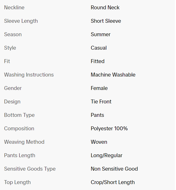Screen dimensions: 176x190
Task: Select the Machine Washable value
Action: (113, 75)
